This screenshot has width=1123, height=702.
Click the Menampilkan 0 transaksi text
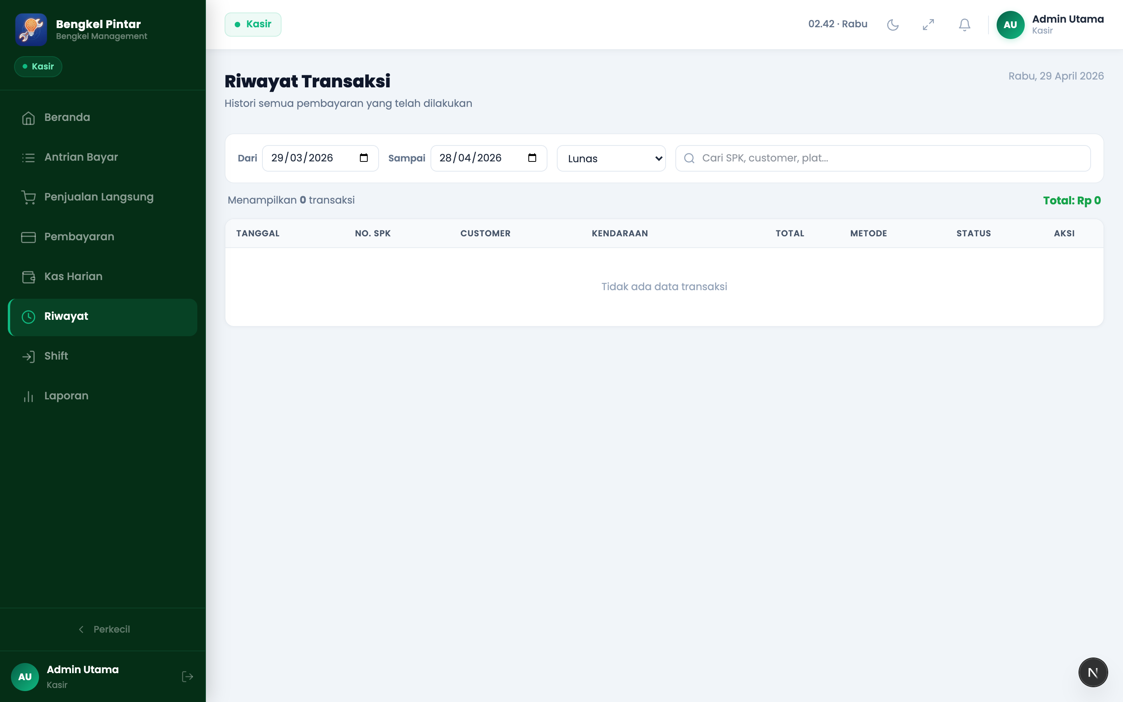291,200
